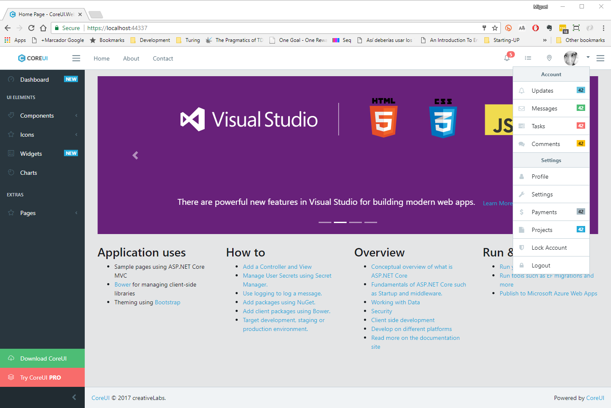Click the user avatar picture

[x=571, y=58]
